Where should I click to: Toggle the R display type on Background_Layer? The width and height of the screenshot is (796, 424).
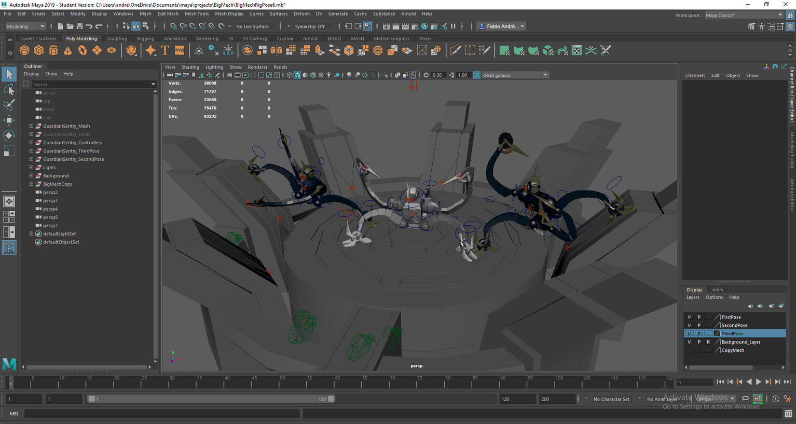708,342
